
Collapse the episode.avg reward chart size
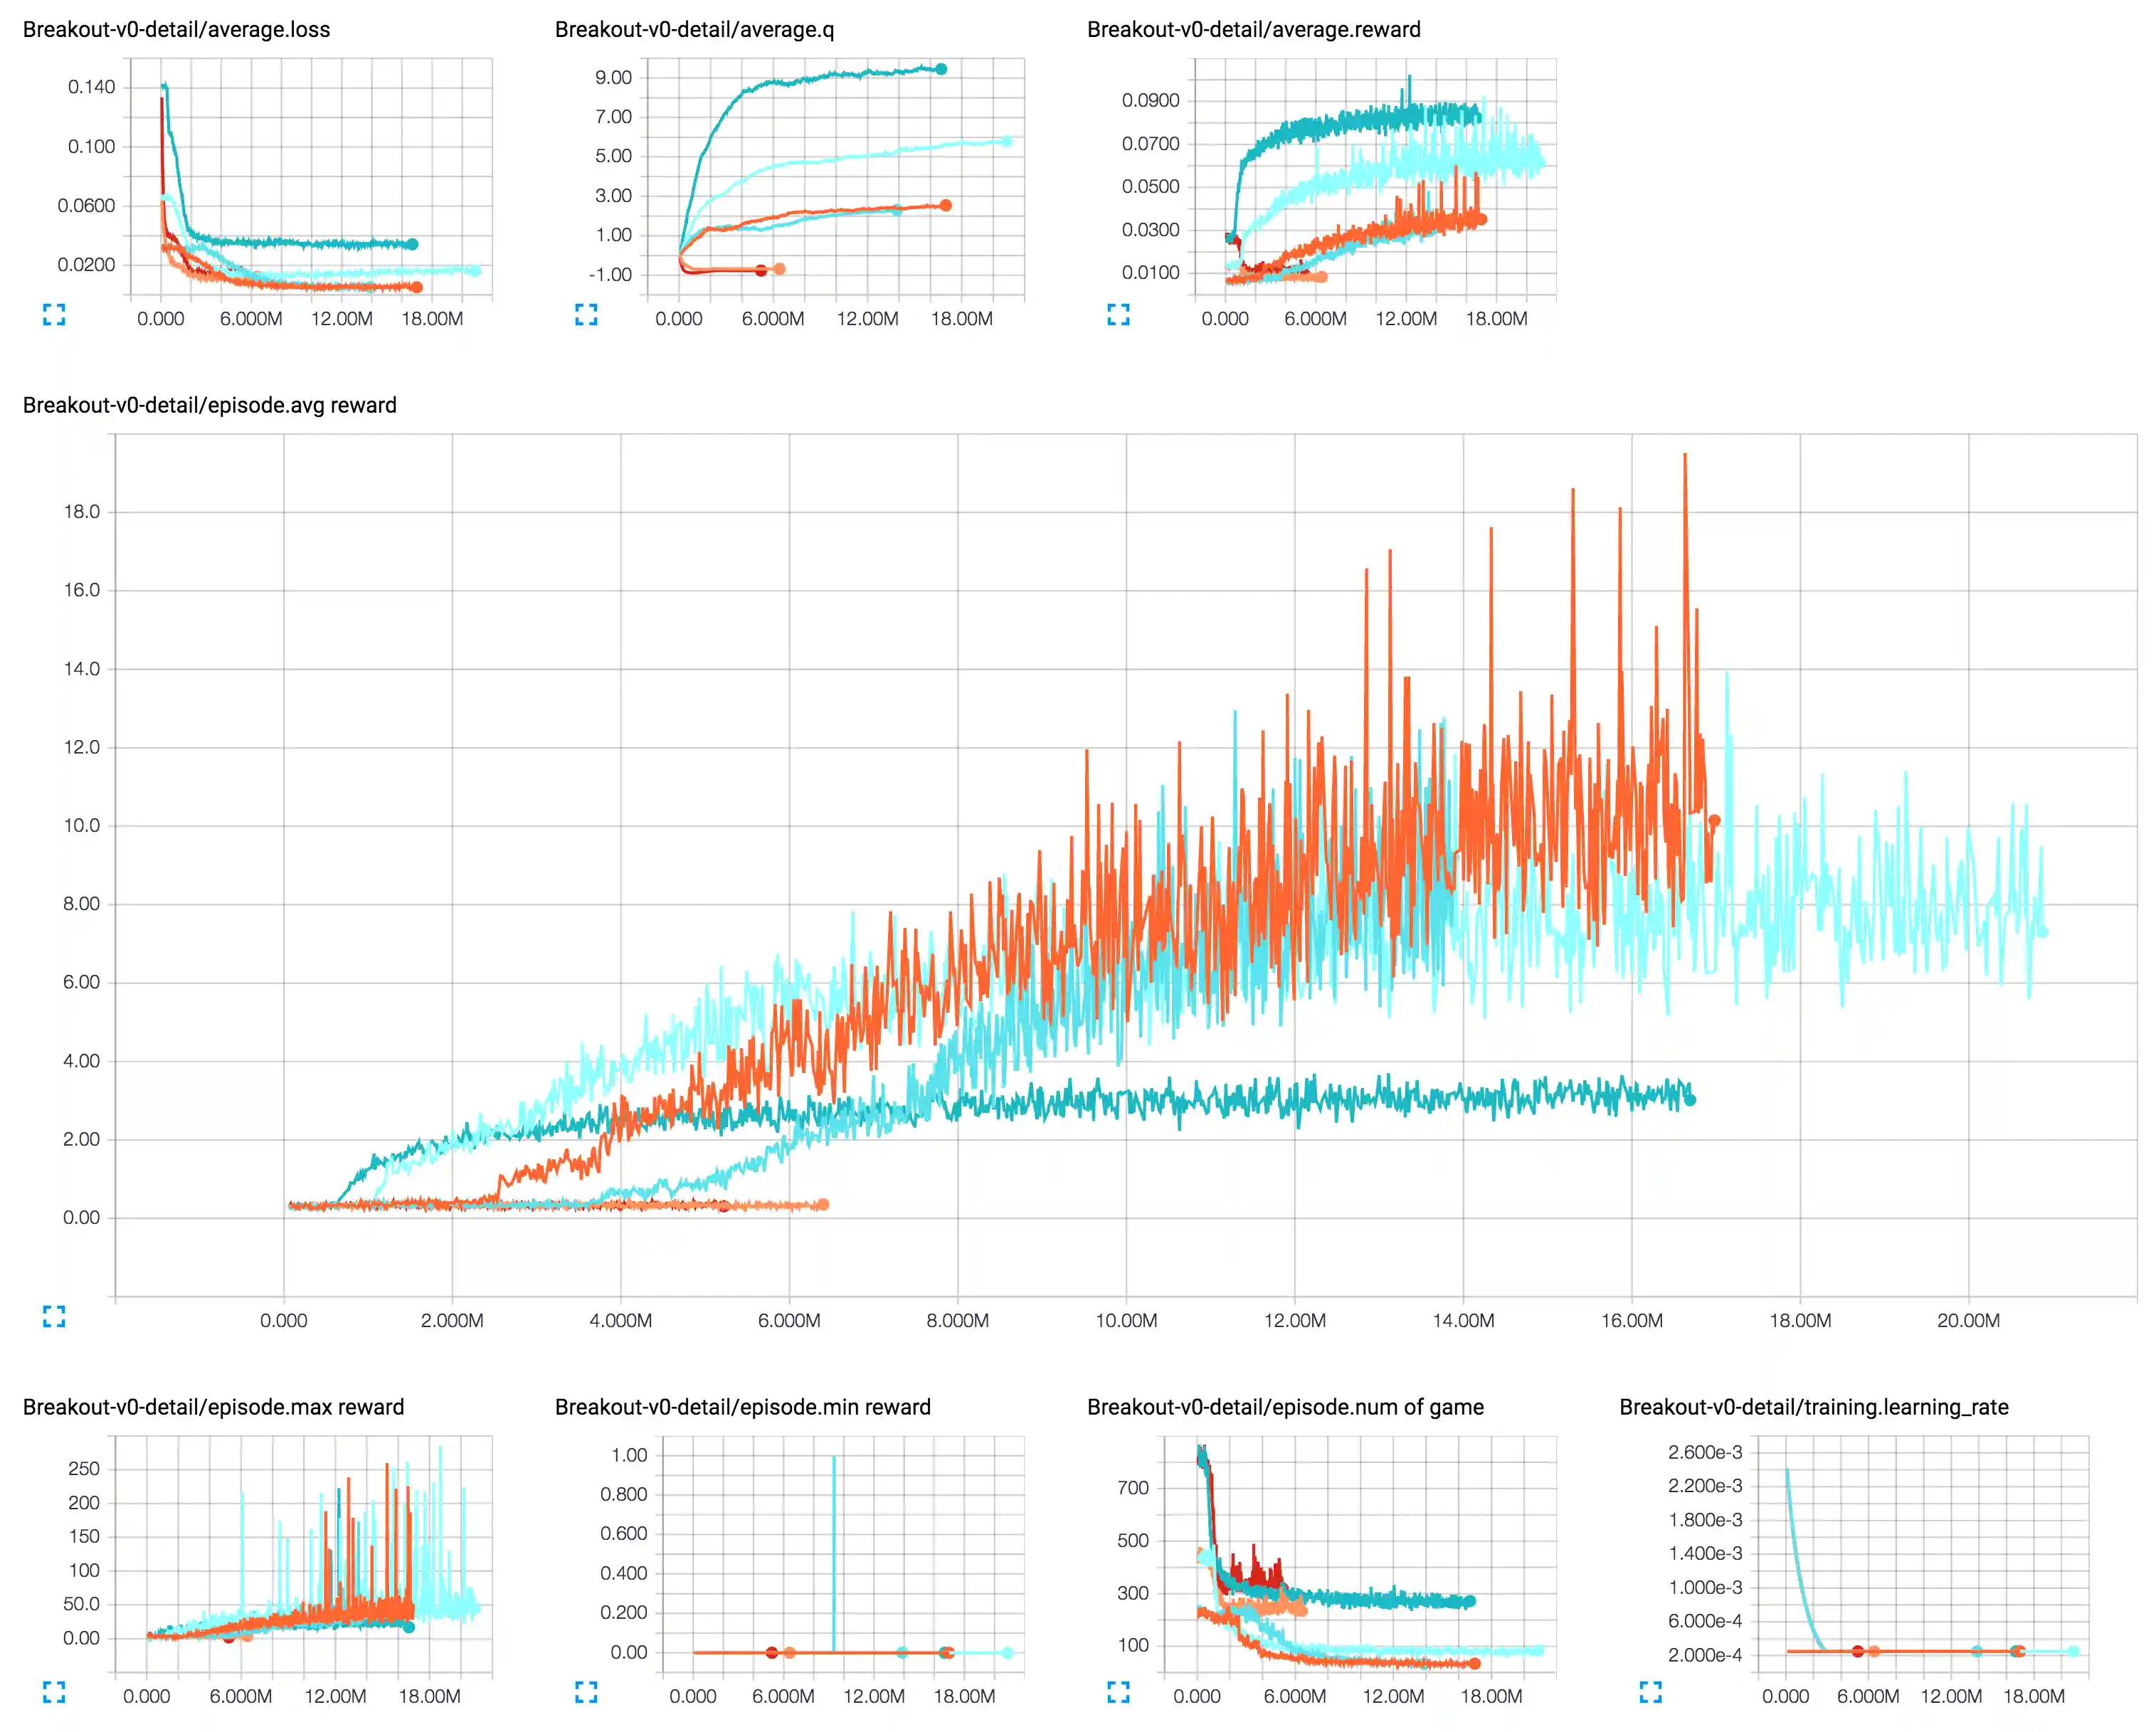point(54,1316)
